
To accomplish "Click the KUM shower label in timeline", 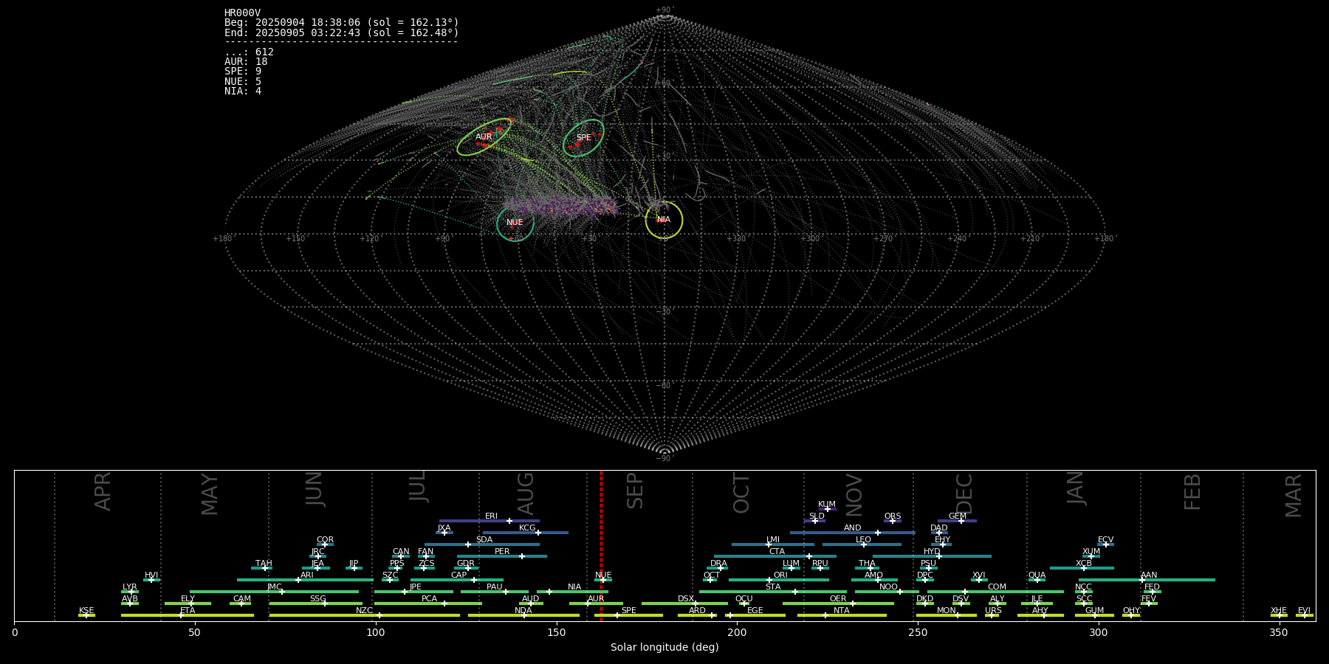I will click(x=827, y=505).
